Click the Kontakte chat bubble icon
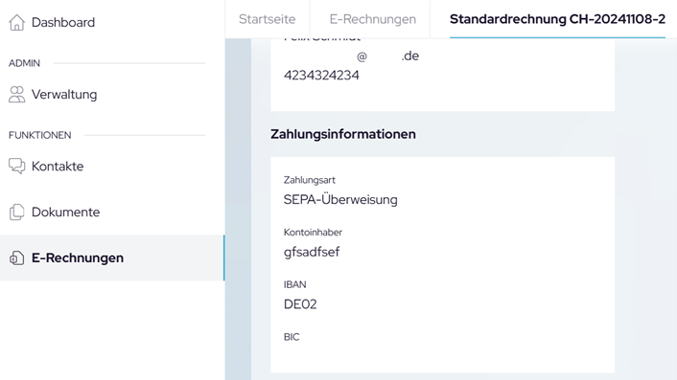Screen dimensions: 677x380 (x=17, y=167)
